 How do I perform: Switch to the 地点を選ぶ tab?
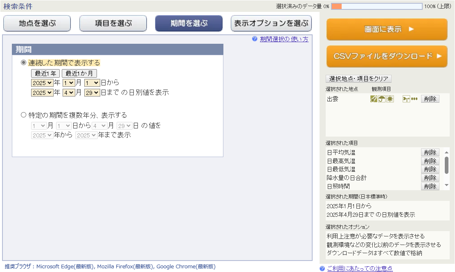[x=37, y=23]
